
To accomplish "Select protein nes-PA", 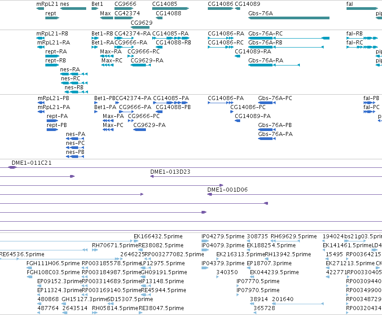I will (75, 139).
